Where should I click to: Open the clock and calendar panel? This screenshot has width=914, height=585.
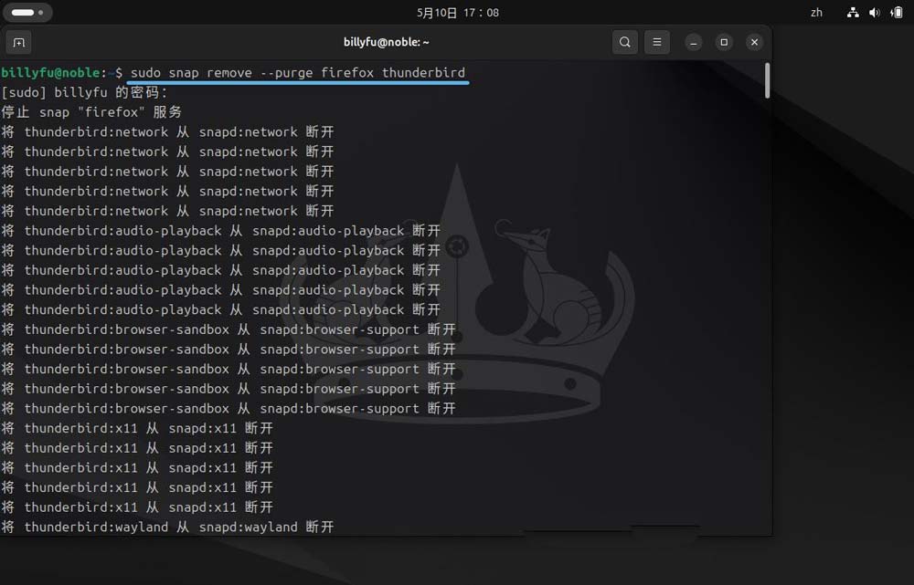(457, 13)
